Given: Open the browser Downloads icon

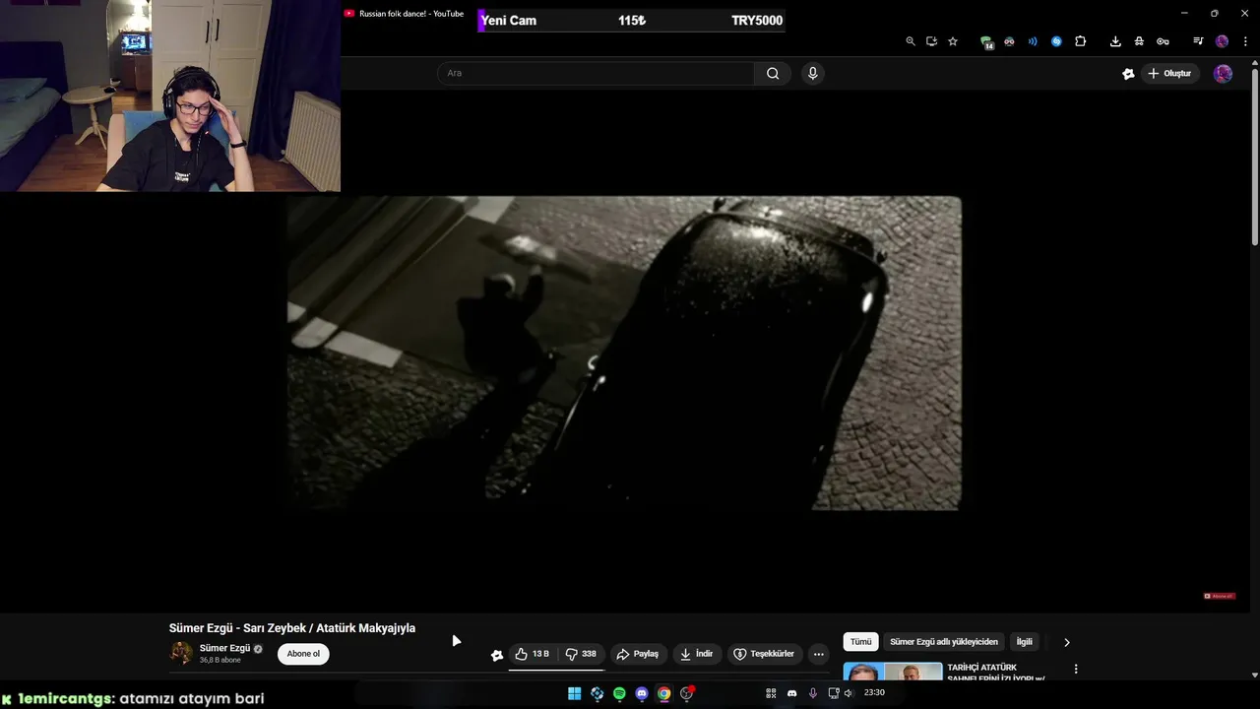Looking at the screenshot, I should pyautogui.click(x=1115, y=41).
